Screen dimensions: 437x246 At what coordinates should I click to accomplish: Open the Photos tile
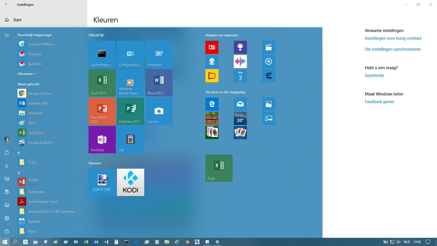click(269, 104)
